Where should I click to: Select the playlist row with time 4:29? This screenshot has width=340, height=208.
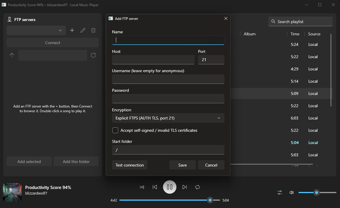pyautogui.click(x=281, y=69)
